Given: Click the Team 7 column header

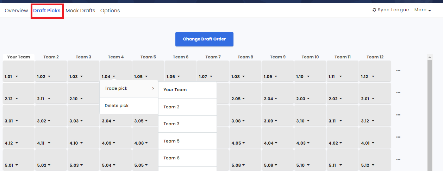Looking at the screenshot, I should coord(213,57).
